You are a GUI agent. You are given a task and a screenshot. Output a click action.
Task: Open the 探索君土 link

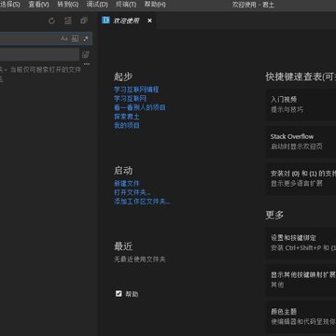pyautogui.click(x=127, y=117)
